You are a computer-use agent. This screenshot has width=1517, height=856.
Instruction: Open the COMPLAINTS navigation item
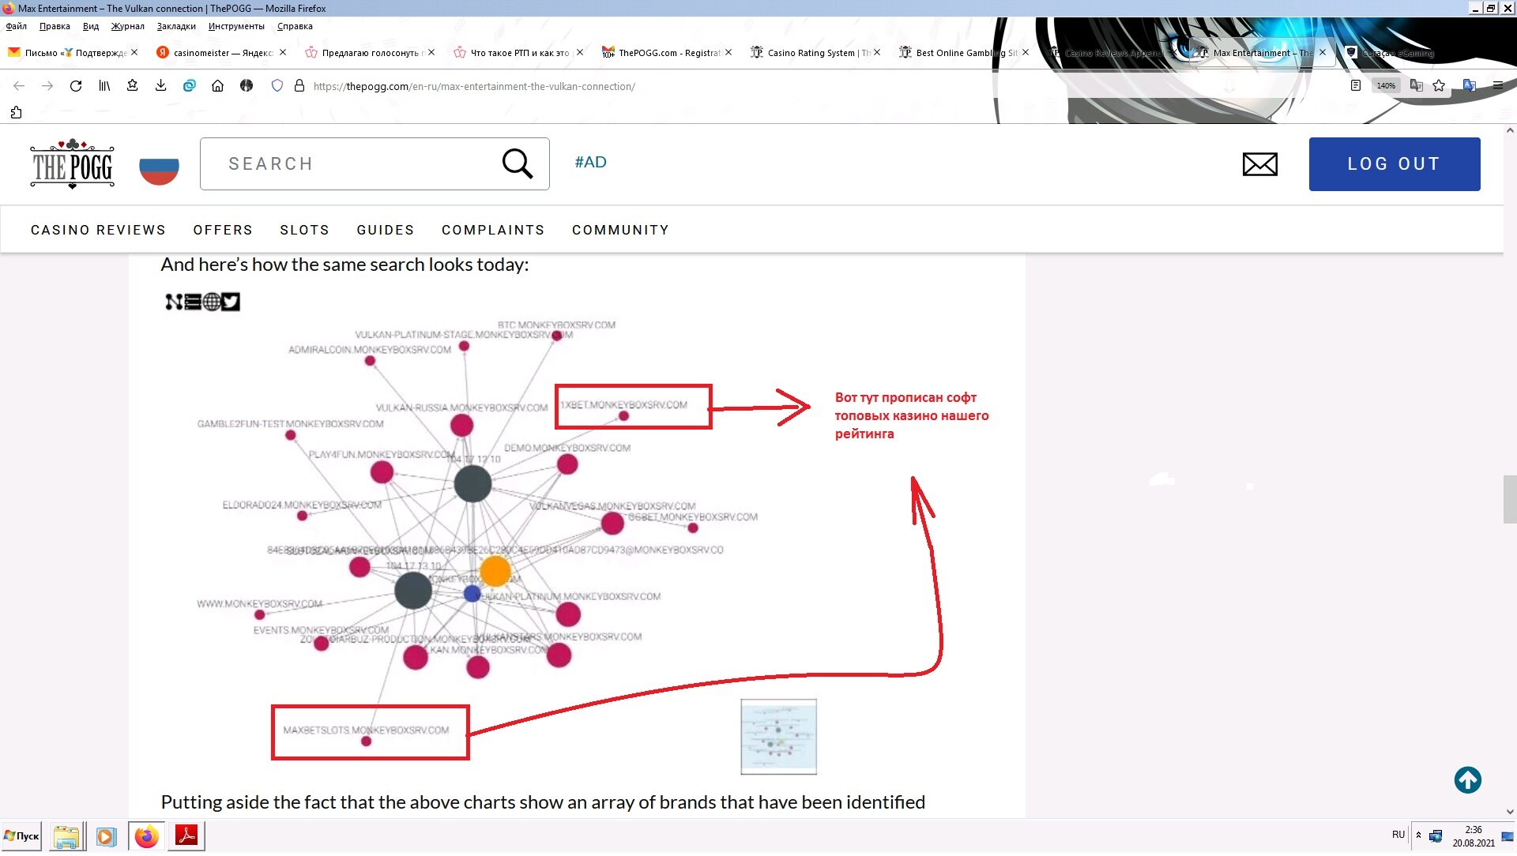click(493, 230)
